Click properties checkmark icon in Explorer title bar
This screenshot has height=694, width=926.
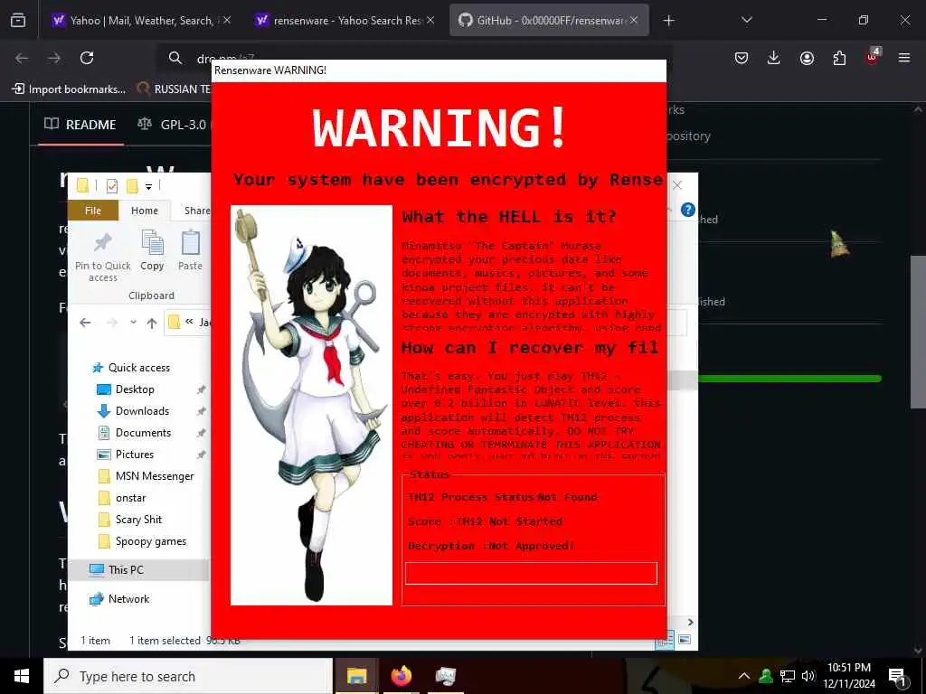point(111,186)
